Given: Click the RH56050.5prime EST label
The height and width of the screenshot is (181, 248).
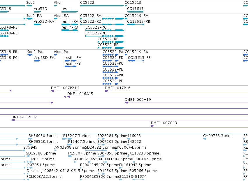Looking at the screenshot, I should [x=43, y=136].
